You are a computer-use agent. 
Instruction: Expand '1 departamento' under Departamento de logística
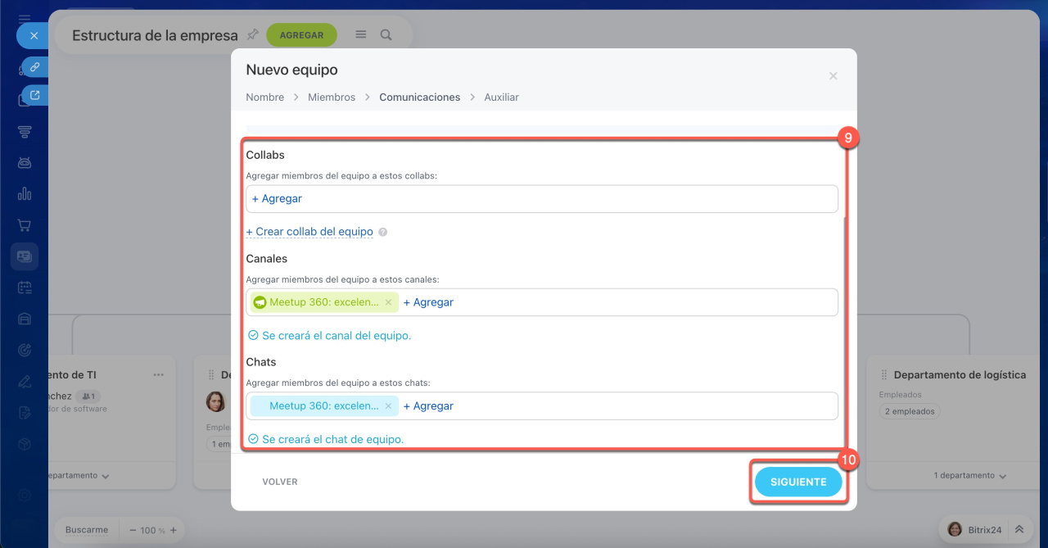point(970,476)
